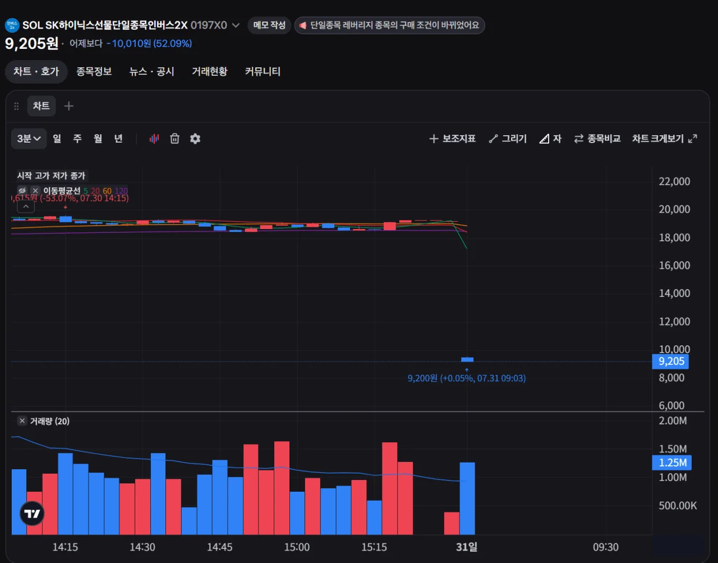The height and width of the screenshot is (563, 718).
Task: Click the 14:15 time axis label
Action: (x=65, y=547)
